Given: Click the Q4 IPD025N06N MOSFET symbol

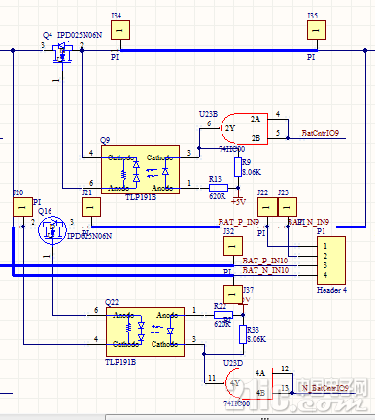Looking at the screenshot, I should (x=62, y=52).
